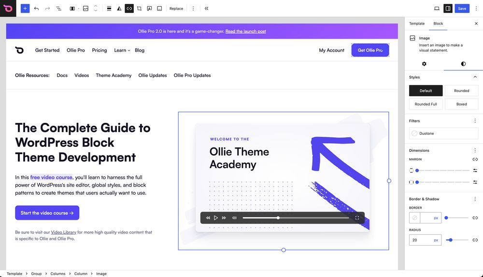The height and width of the screenshot is (277, 483).
Task: Open the Block tab in the sidebar
Action: coord(438,23)
